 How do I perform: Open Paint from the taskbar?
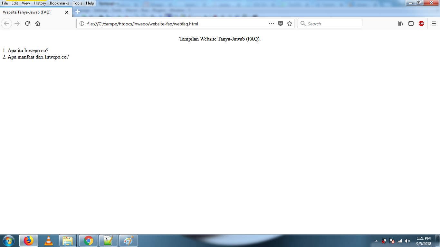(x=129, y=241)
